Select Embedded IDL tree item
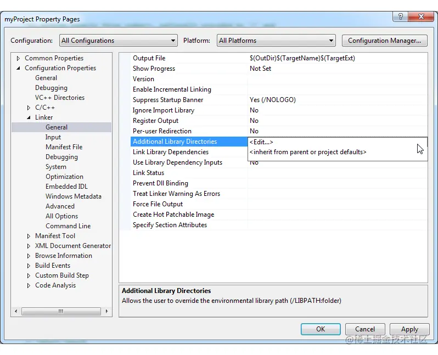The width and height of the screenshot is (438, 355). (66, 187)
